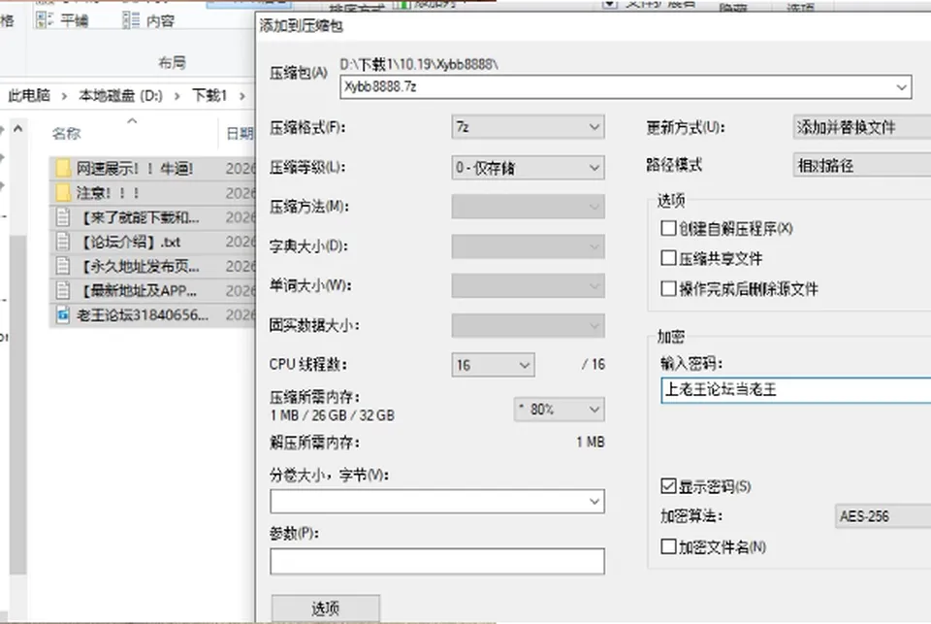Sort files by the 名称 column header
This screenshot has width=931, height=624.
coord(67,134)
